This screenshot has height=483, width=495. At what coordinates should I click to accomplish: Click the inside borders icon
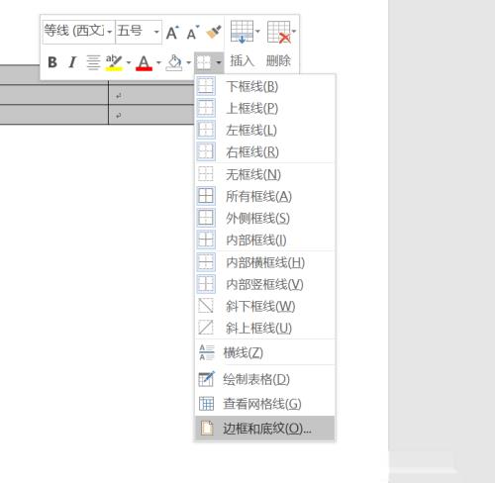[x=206, y=240]
